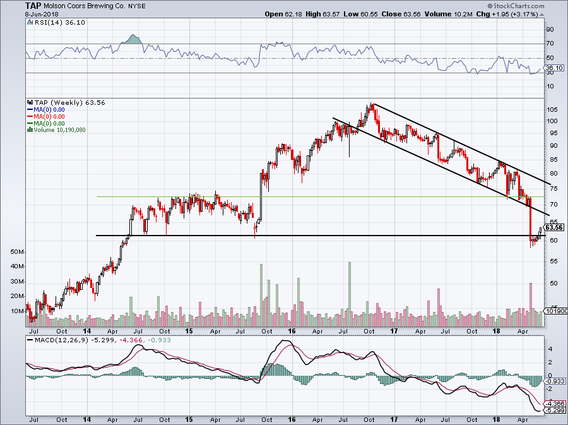
Task: Click the High 63.57 value
Action: click(x=322, y=14)
